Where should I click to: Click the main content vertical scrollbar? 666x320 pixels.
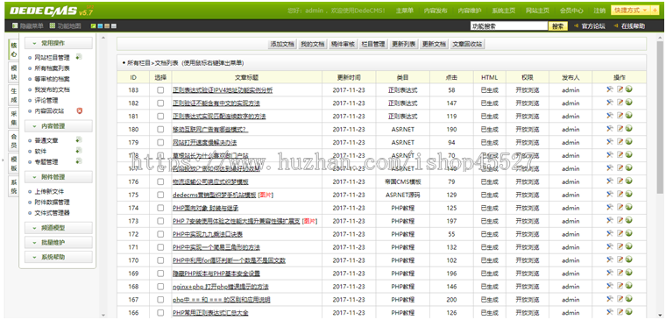tap(660, 117)
